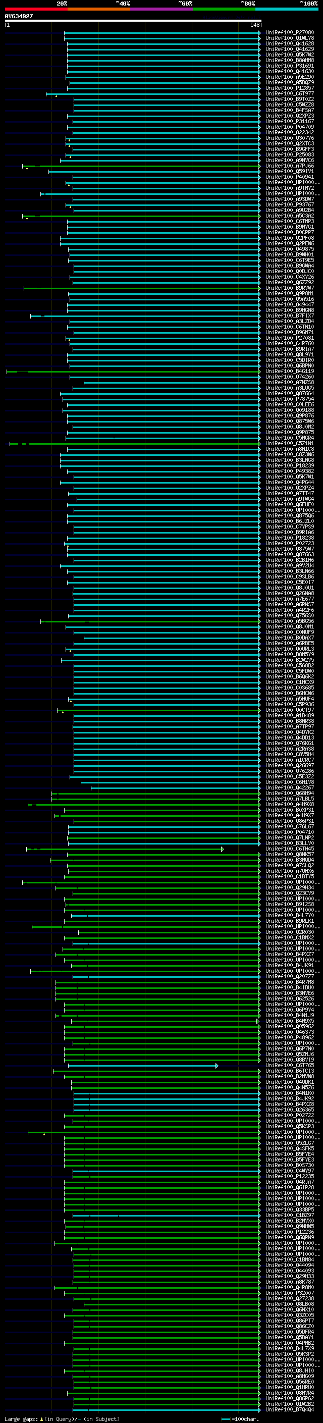Viewport: 323px width, 1423px height.
Task: Click the white query length ruler bar
Action: pyautogui.click(x=133, y=20)
